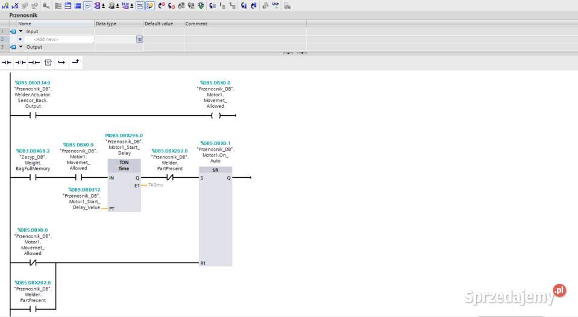Select the Input row in interface table
The height and width of the screenshot is (317, 578).
point(153,31)
